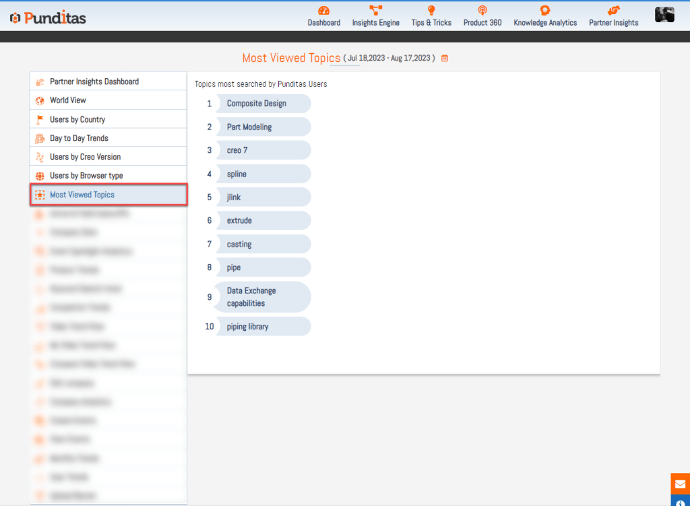
Task: Select Users by Country menu item
Action: 77,119
